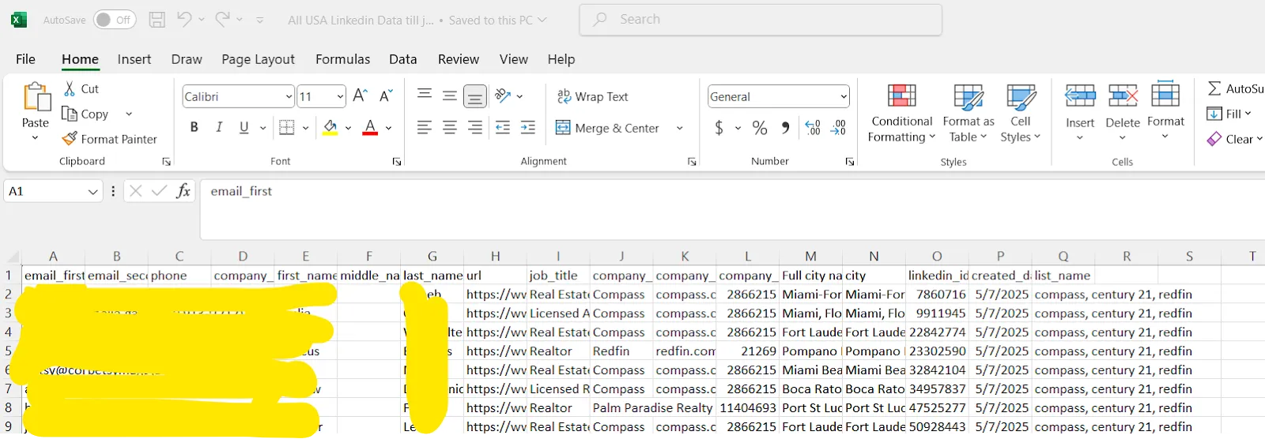Image resolution: width=1265 pixels, height=439 pixels.
Task: Decrease font size with smaller A icon
Action: pos(386,96)
